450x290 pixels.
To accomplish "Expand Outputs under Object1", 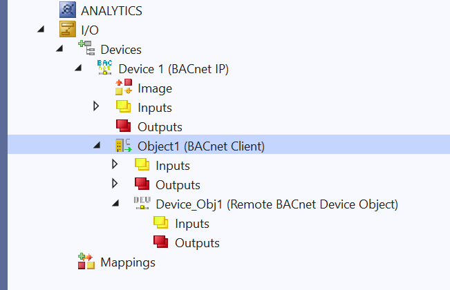I will [x=115, y=184].
